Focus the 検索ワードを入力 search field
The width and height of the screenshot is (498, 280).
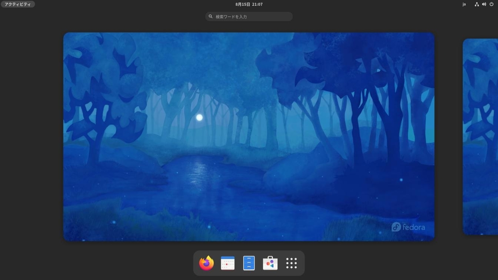249,17
